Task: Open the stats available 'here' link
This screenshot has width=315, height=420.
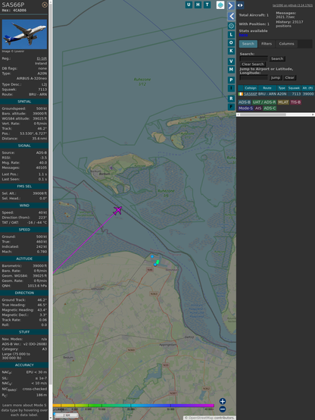Action: click(x=243, y=35)
